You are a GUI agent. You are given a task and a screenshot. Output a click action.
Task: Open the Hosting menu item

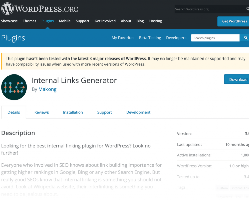(156, 21)
